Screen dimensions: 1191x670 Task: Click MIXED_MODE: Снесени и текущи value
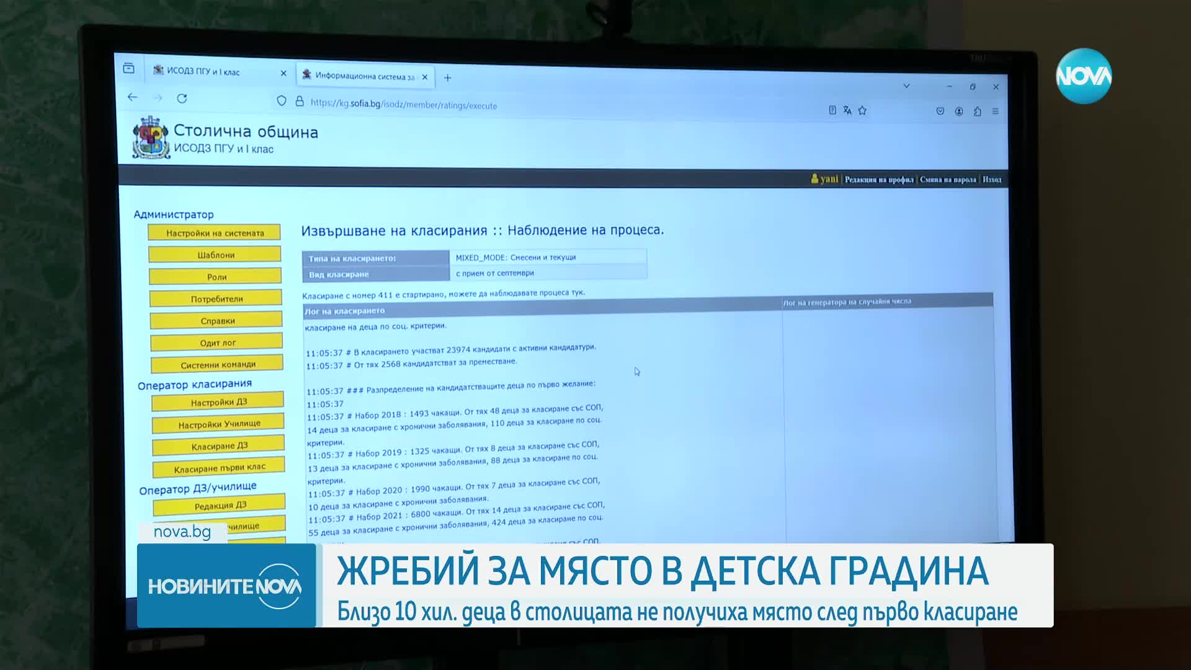pos(515,257)
